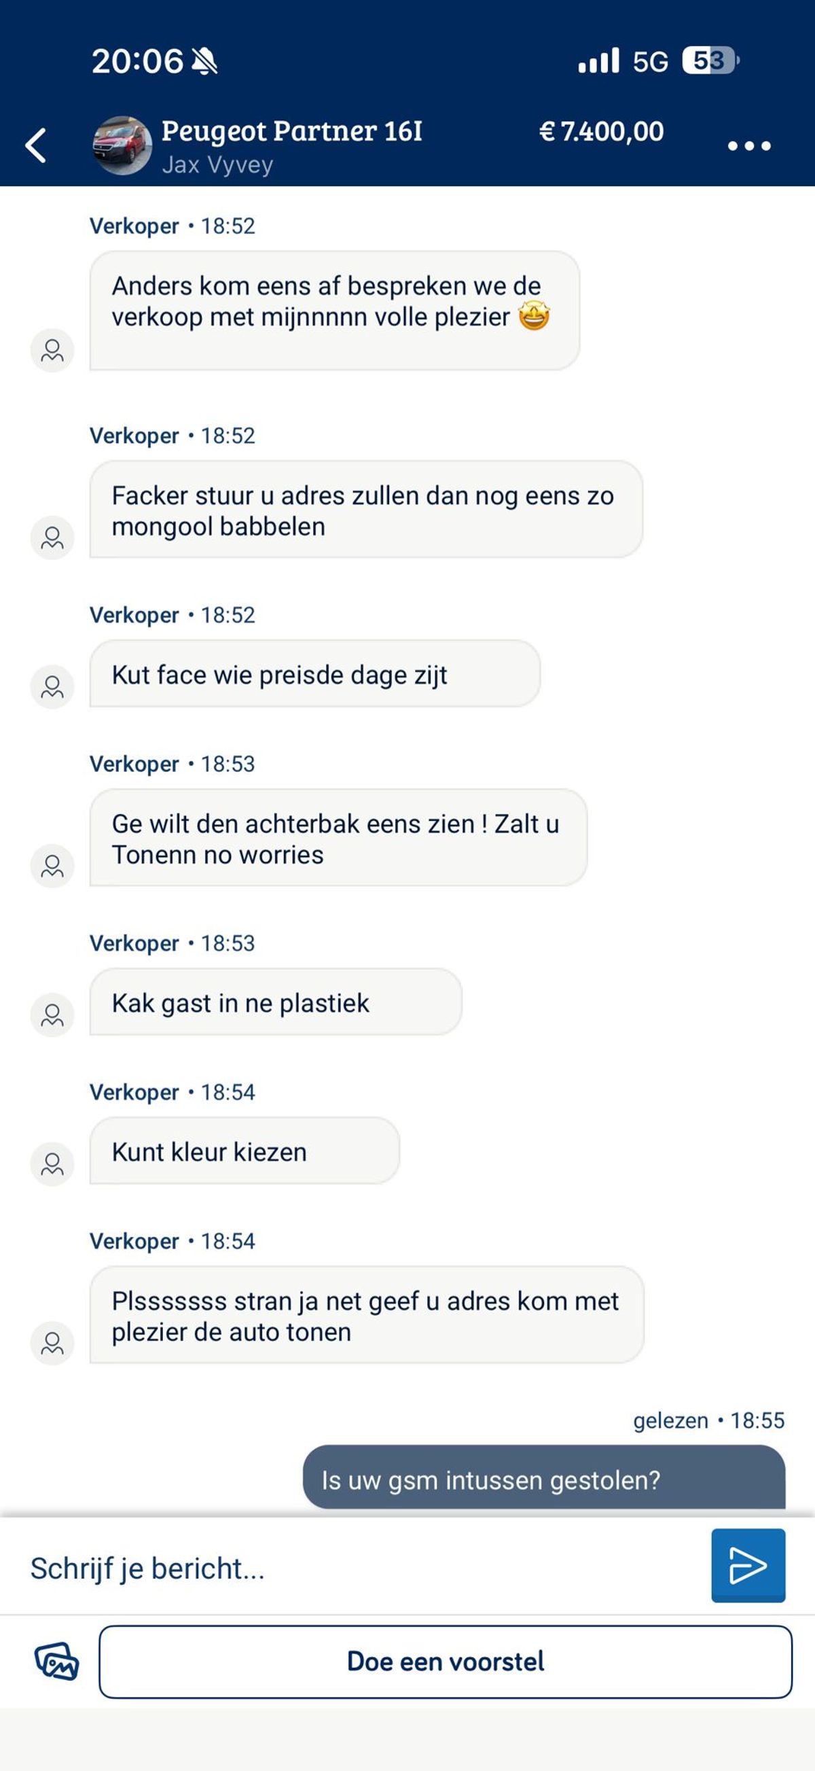Tap the 'Kunt kleur kiezen' message bubble
This screenshot has height=1771, width=815.
click(244, 1152)
